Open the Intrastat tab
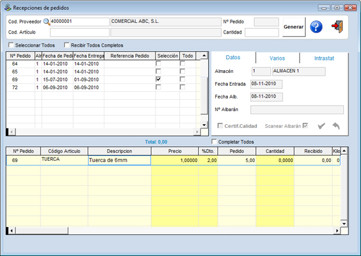Image resolution: width=361 pixels, height=256 pixels. tap(324, 58)
